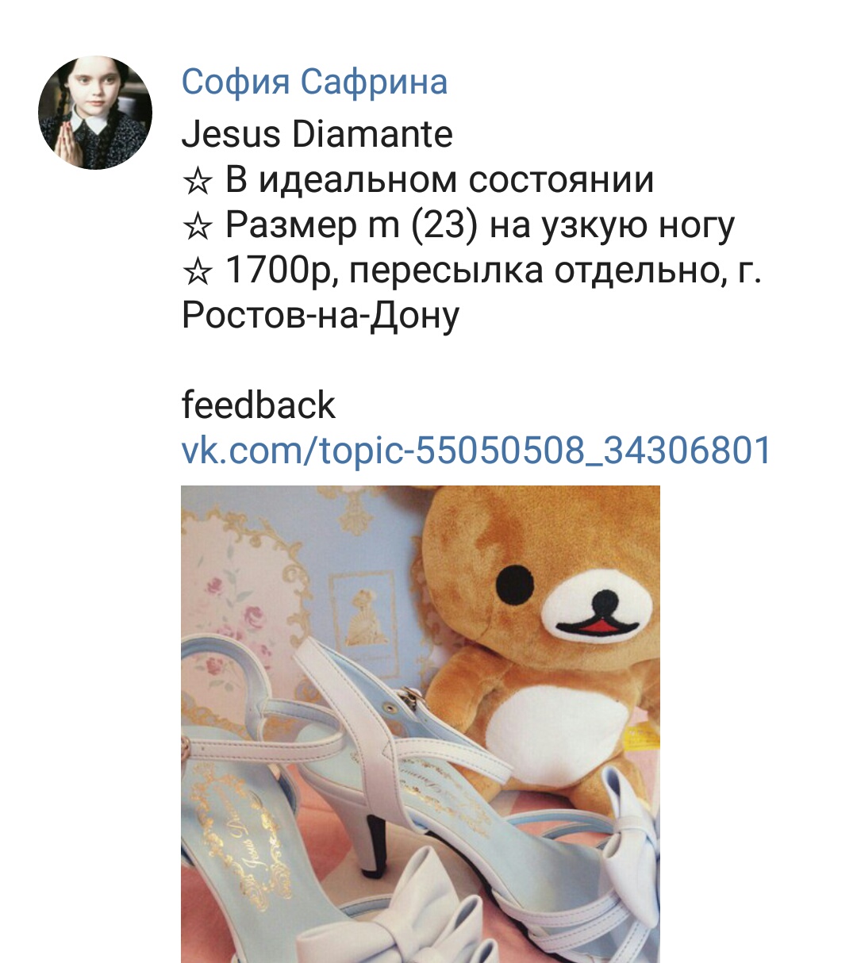The image size is (857, 963).
Task: Open the author name София Сафрина
Action: click(314, 82)
